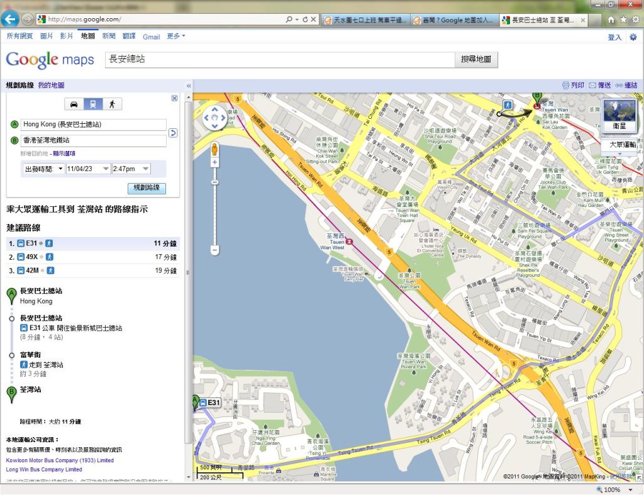Screen dimensions: 644x495
Task: Click the print icon for 列印
Action: pyautogui.click(x=565, y=86)
